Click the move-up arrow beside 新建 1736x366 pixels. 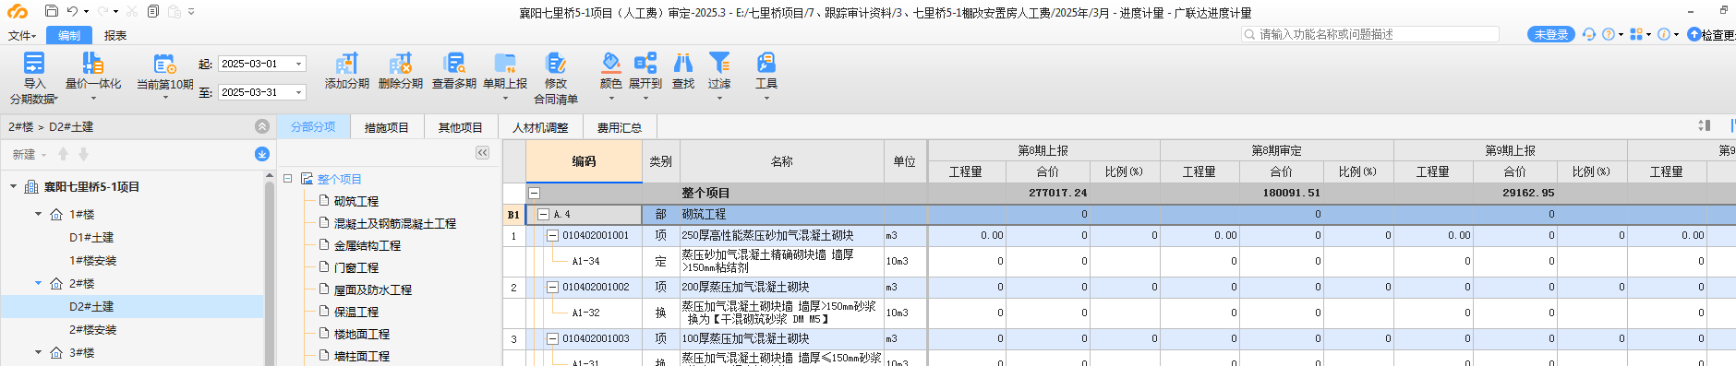click(x=63, y=154)
